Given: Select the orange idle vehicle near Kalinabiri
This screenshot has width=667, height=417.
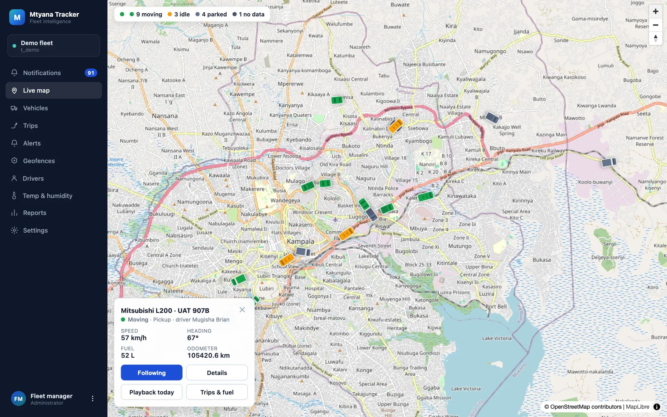Looking at the screenshot, I should 396,126.
